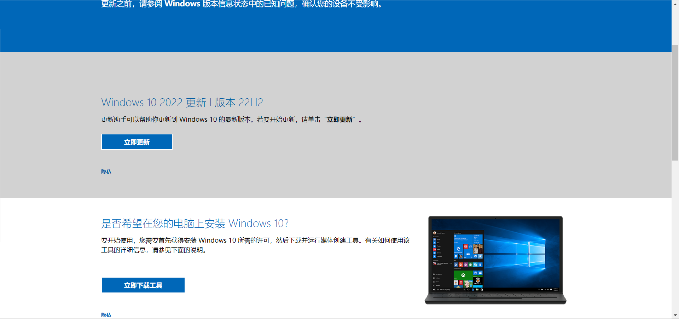Click the 立即更新 button

pyautogui.click(x=137, y=142)
